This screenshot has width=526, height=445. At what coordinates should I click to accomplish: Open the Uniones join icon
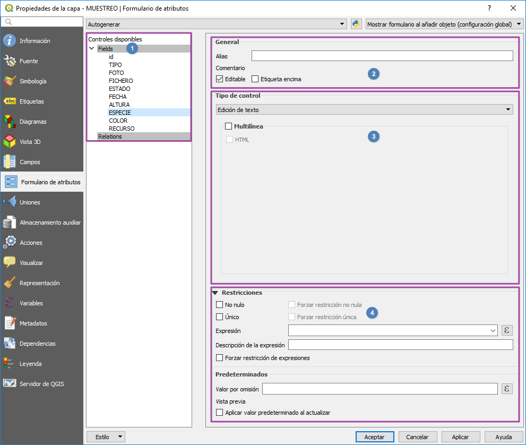click(x=10, y=202)
